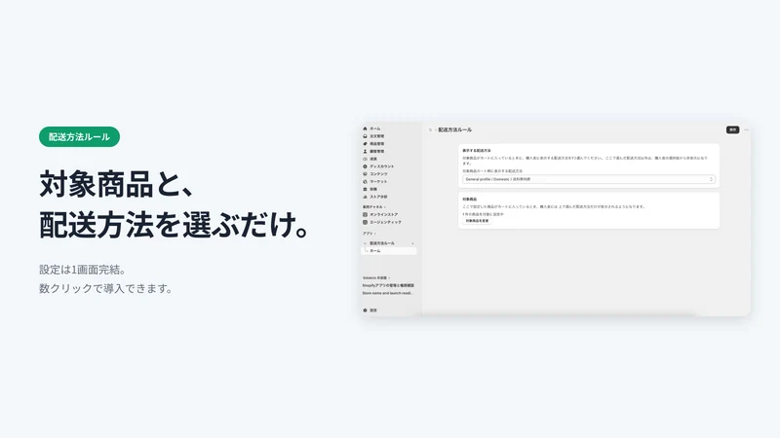The width and height of the screenshot is (780, 438).
Task: Select the マーケット globe icon
Action: click(365, 181)
